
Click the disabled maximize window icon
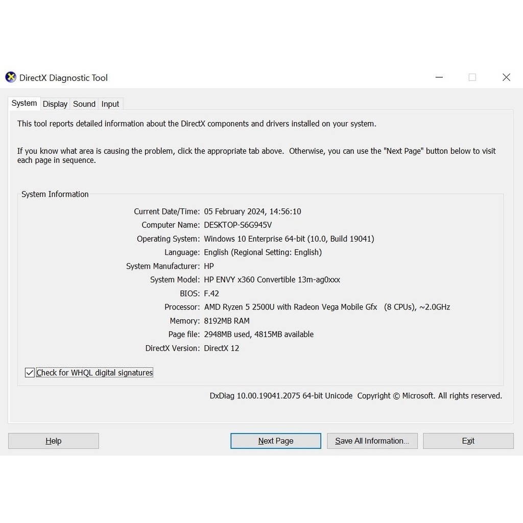point(472,78)
